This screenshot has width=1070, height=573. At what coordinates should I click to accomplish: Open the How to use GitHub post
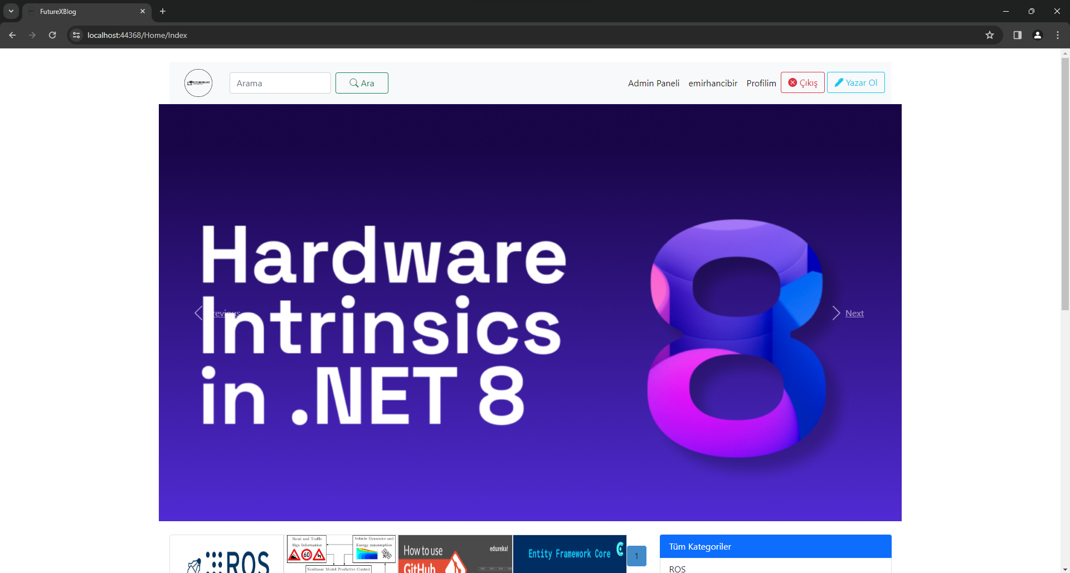pyautogui.click(x=455, y=554)
